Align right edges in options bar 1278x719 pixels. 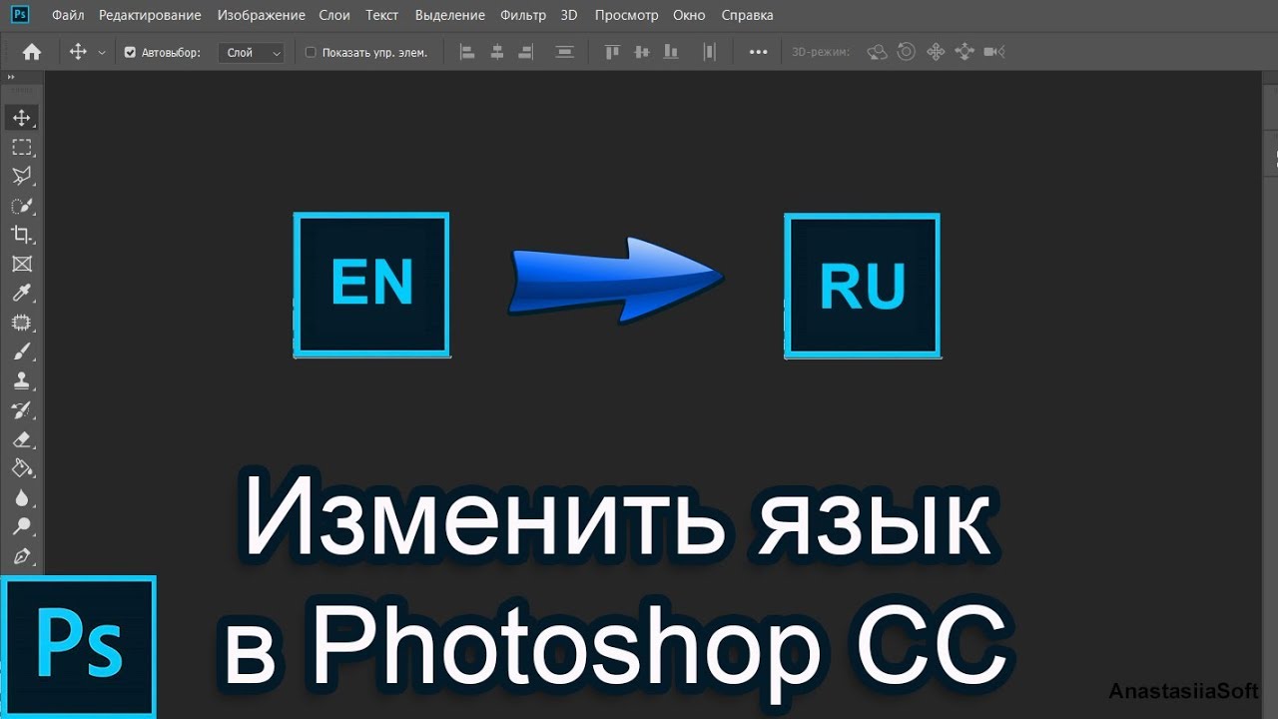point(526,52)
